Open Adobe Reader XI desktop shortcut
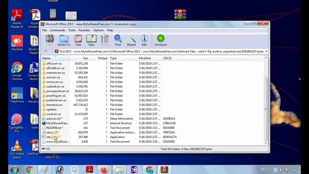The image size is (309, 174). click(x=17, y=19)
